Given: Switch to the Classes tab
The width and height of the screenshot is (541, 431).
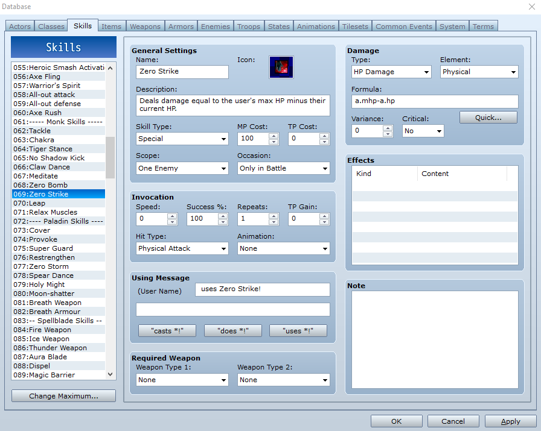Looking at the screenshot, I should [51, 26].
